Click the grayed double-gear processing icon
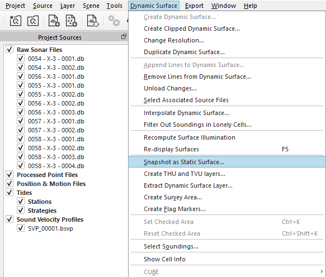This screenshot has height=277, width=326. pyautogui.click(x=114, y=21)
